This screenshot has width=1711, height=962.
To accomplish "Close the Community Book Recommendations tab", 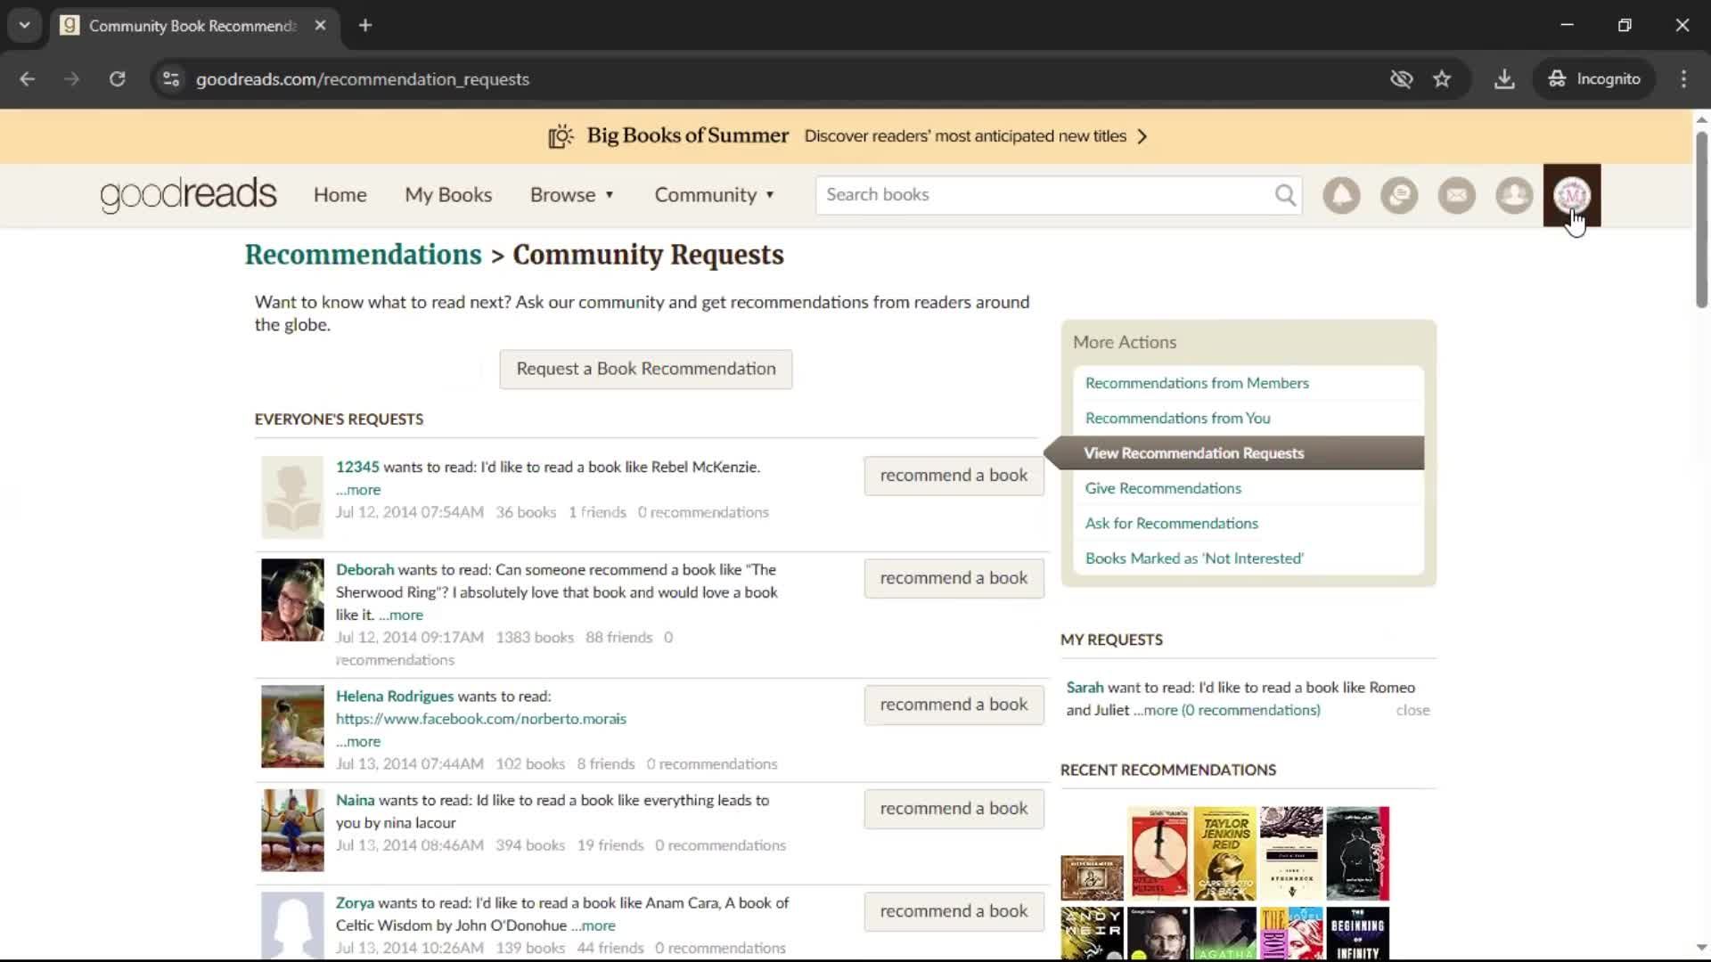I will [x=320, y=26].
